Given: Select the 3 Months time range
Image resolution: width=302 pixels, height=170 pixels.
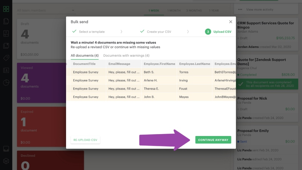Looking at the screenshot, I should [194, 11].
